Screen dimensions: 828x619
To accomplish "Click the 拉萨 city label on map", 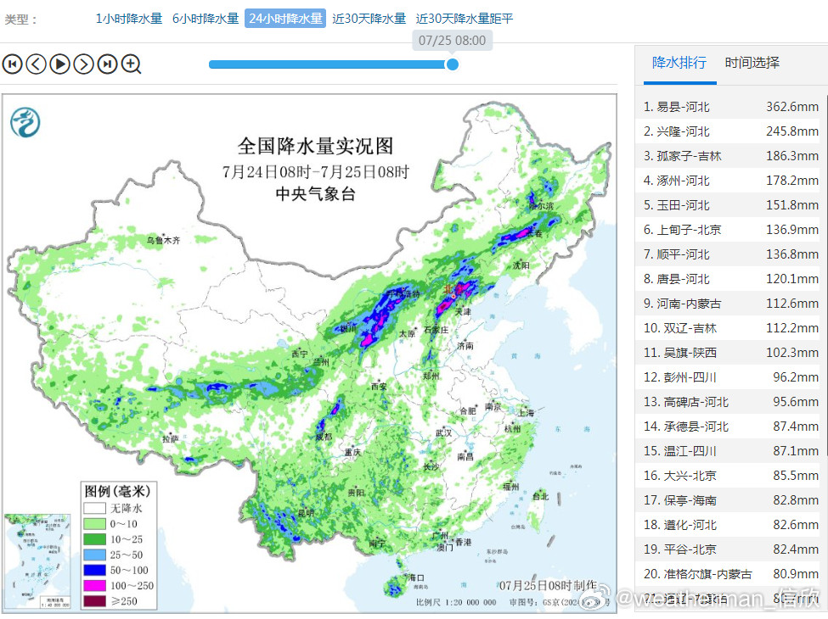I will [170, 438].
